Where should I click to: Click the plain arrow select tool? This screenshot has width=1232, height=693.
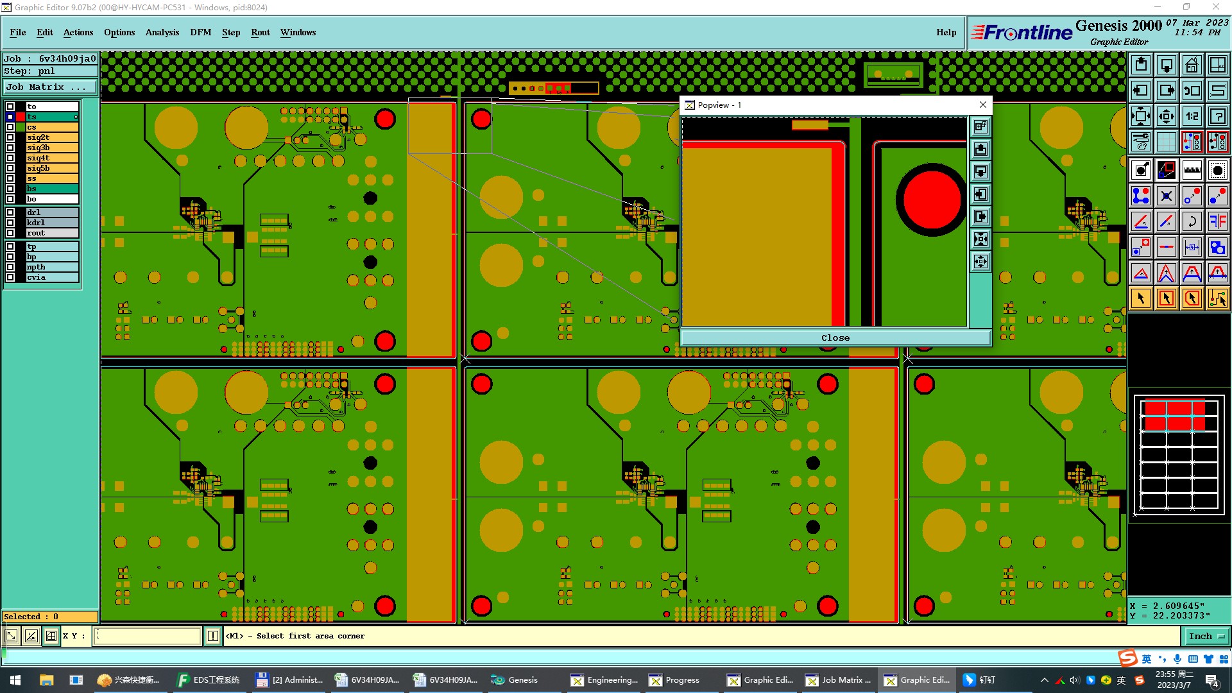pos(1141,298)
